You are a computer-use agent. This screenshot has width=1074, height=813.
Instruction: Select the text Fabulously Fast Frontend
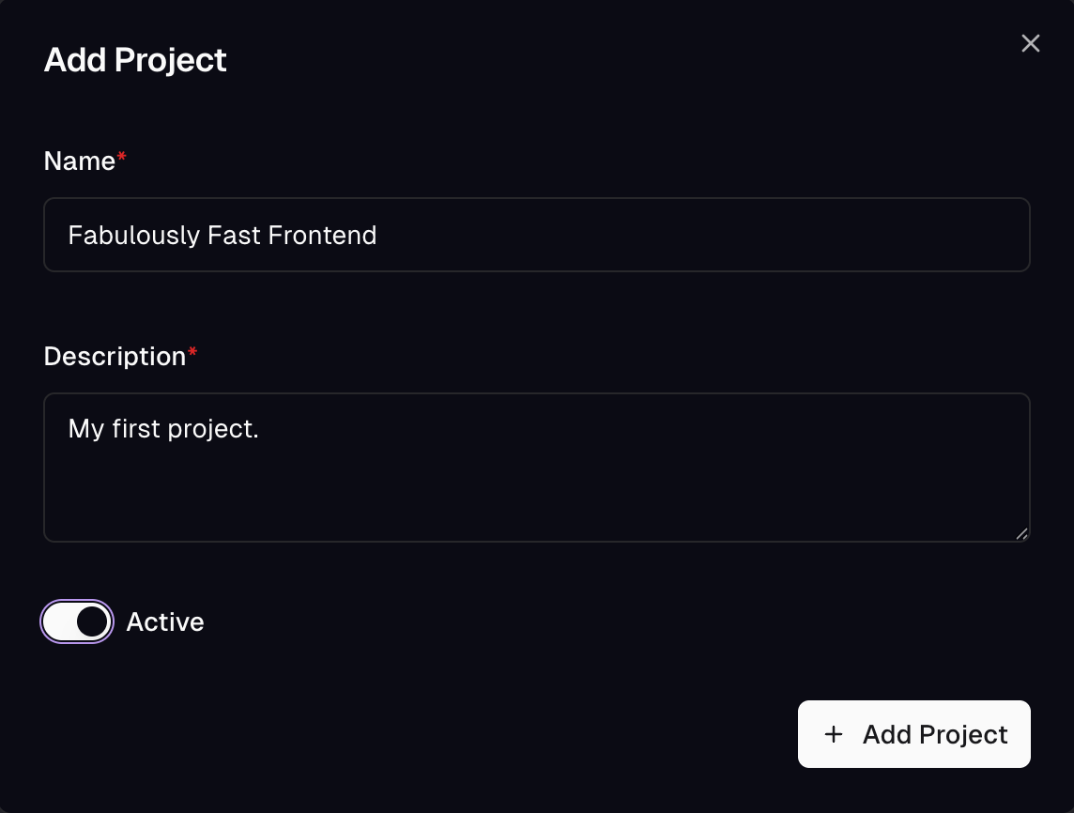pos(222,236)
